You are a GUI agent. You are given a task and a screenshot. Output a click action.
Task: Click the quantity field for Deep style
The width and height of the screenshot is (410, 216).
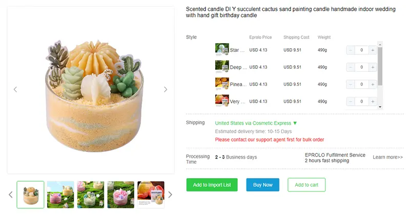pyautogui.click(x=362, y=67)
